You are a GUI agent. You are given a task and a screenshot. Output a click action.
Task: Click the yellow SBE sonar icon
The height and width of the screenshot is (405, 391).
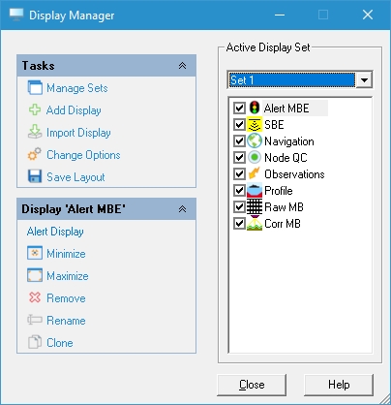(255, 124)
